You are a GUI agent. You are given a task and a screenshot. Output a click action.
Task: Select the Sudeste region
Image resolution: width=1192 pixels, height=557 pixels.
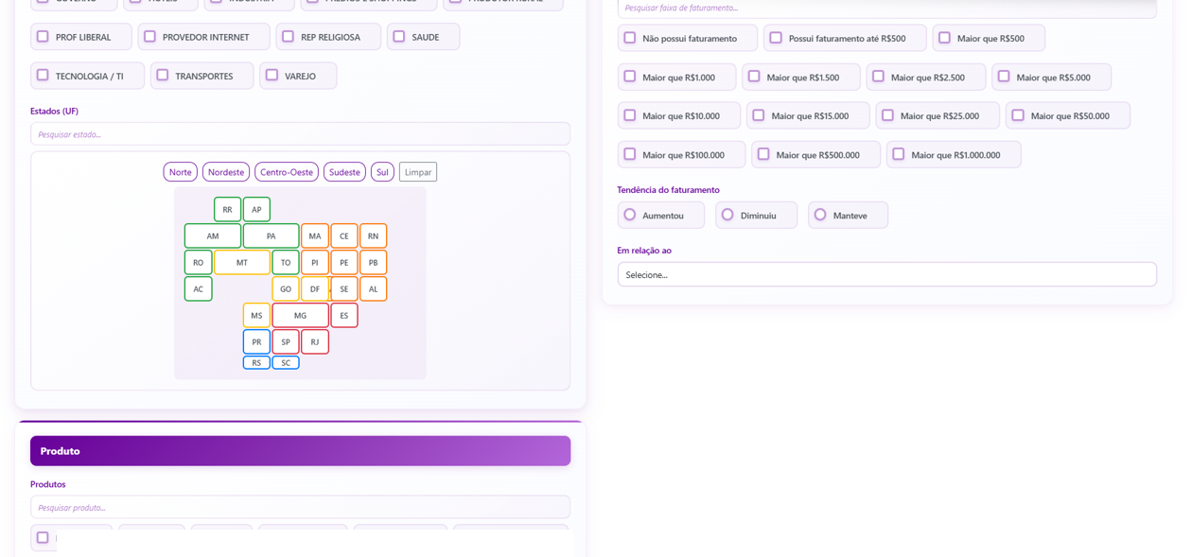pyautogui.click(x=344, y=171)
